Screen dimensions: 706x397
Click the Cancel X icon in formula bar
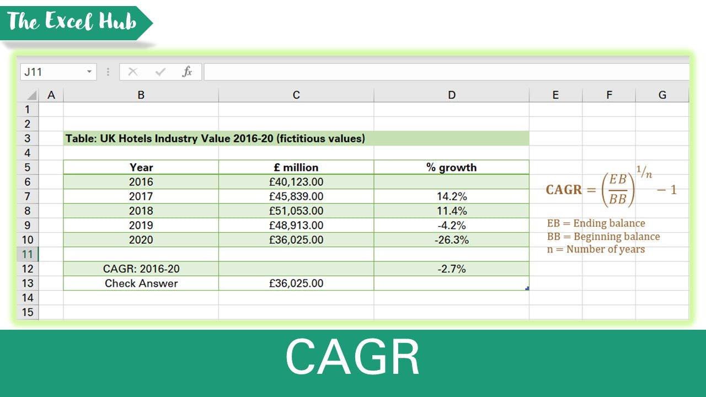click(133, 72)
